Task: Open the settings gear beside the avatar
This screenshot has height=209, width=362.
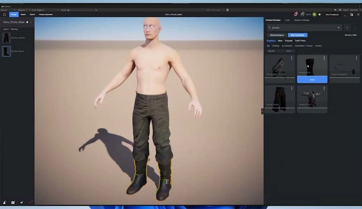Action: click(320, 15)
